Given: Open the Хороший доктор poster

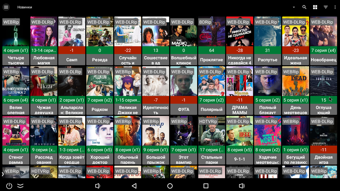Looking at the screenshot, I should tap(100, 131).
